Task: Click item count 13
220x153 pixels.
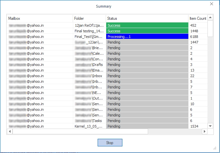Action: [192, 70]
